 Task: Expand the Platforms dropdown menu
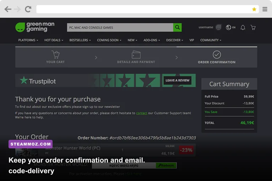coord(28,40)
